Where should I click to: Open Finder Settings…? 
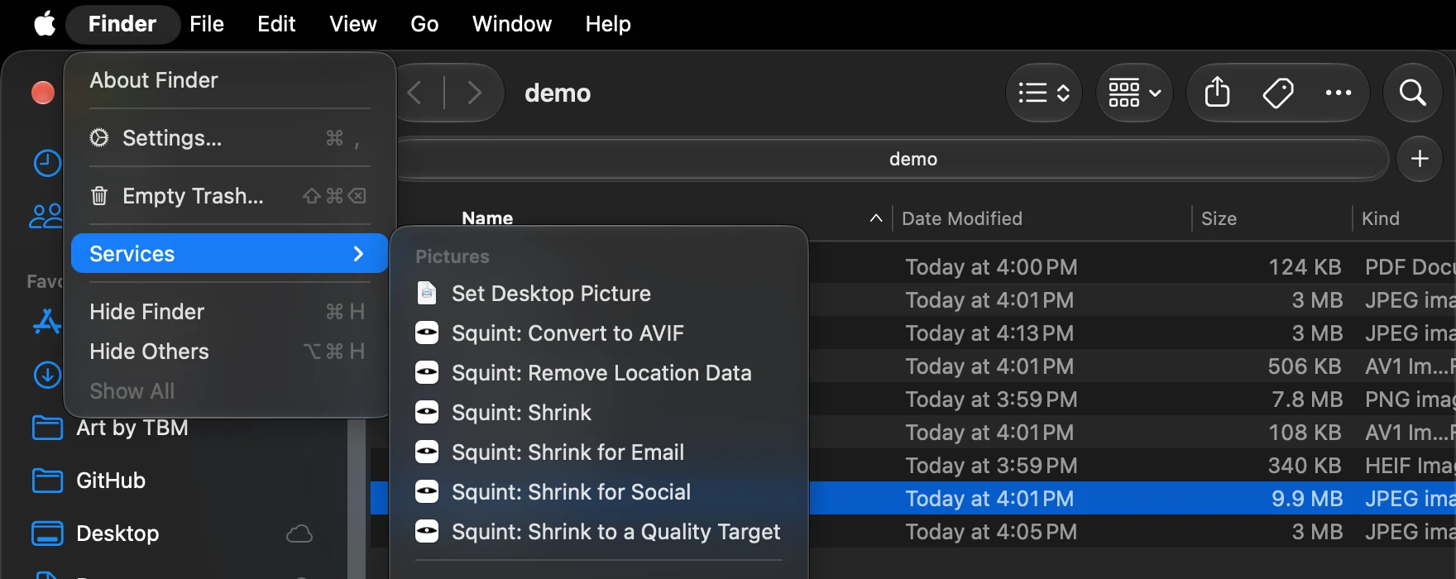pos(229,138)
